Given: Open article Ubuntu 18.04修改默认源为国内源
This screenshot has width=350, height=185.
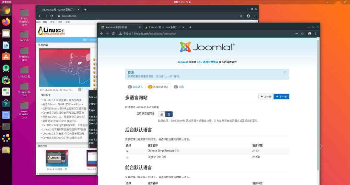Looking at the screenshot, I should [62, 100].
